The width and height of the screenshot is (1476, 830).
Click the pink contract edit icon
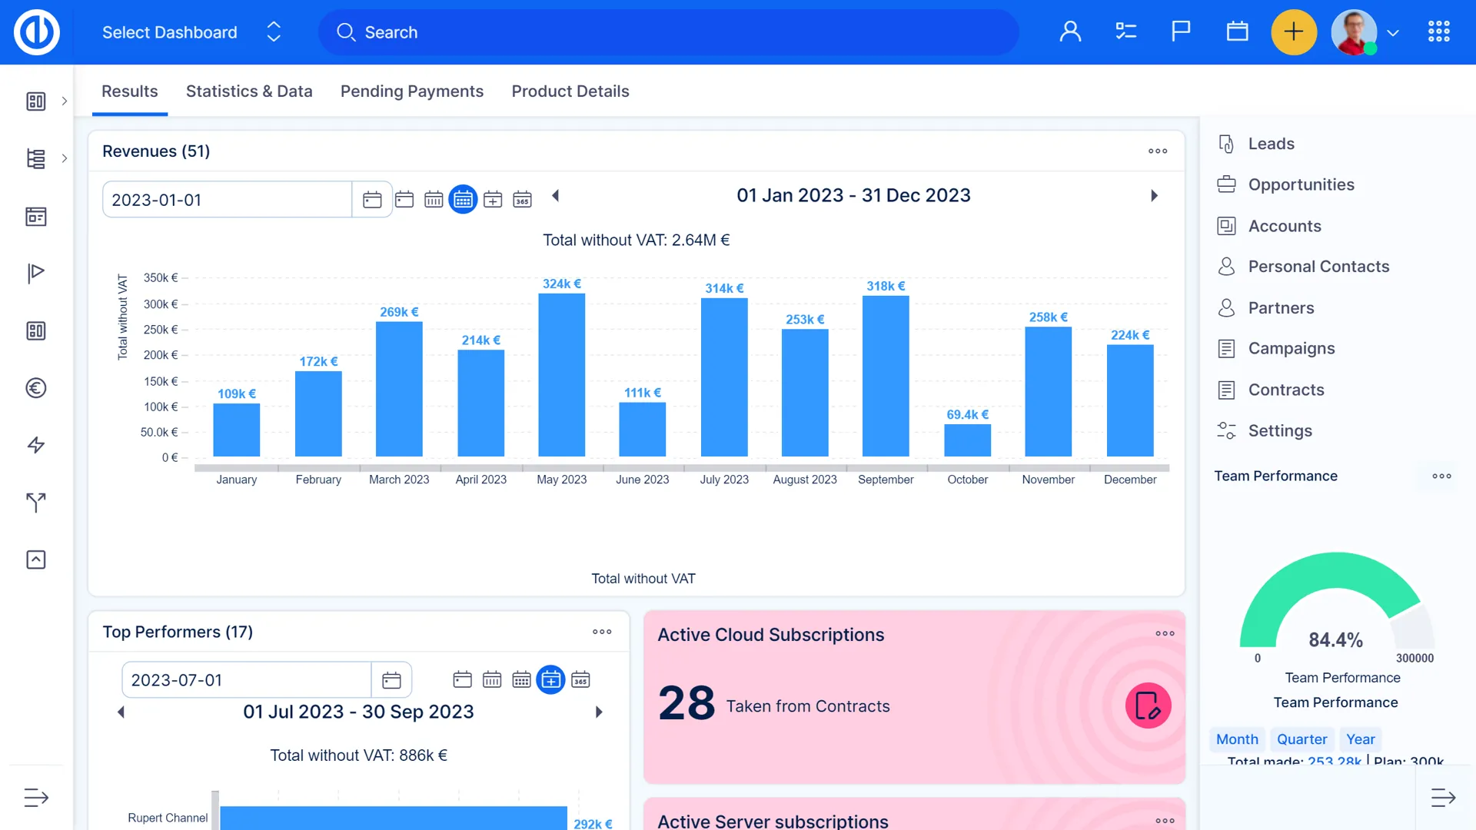(1148, 705)
